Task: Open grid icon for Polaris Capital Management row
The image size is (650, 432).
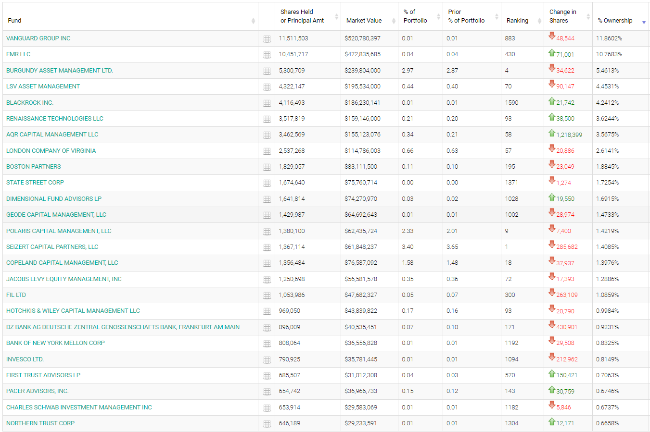Action: point(267,232)
